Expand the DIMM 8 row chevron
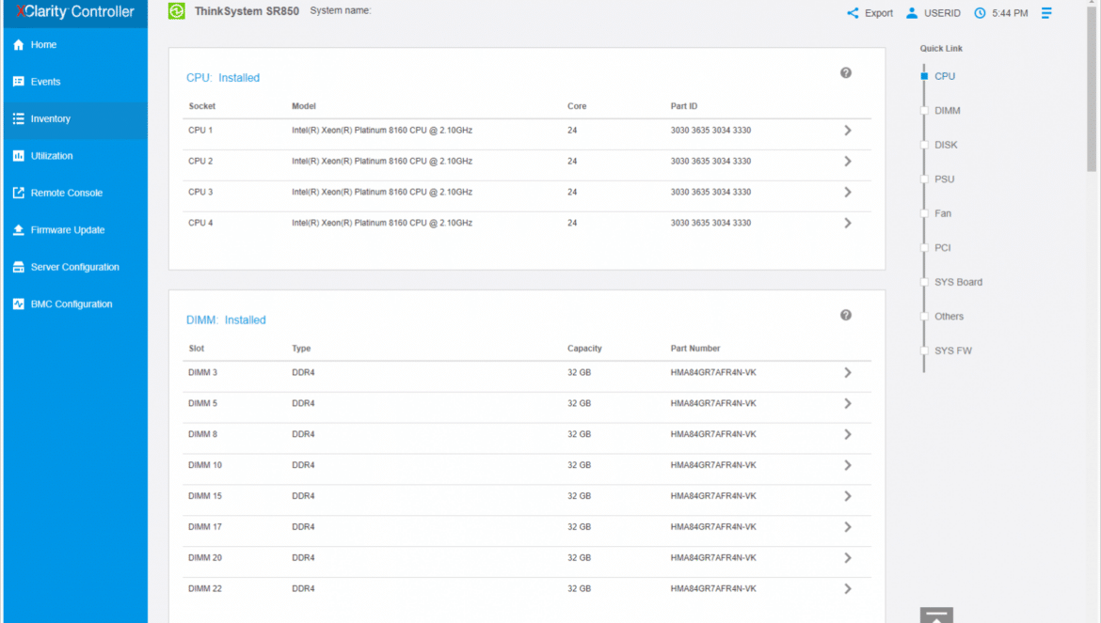The width and height of the screenshot is (1101, 623). [x=848, y=434]
